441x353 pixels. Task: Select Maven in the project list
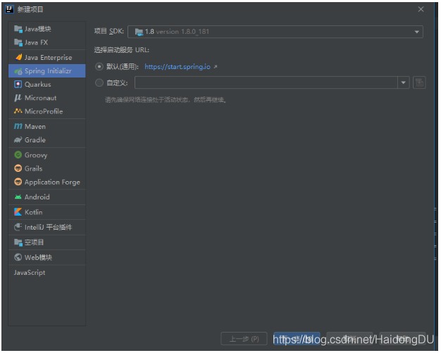point(47,127)
